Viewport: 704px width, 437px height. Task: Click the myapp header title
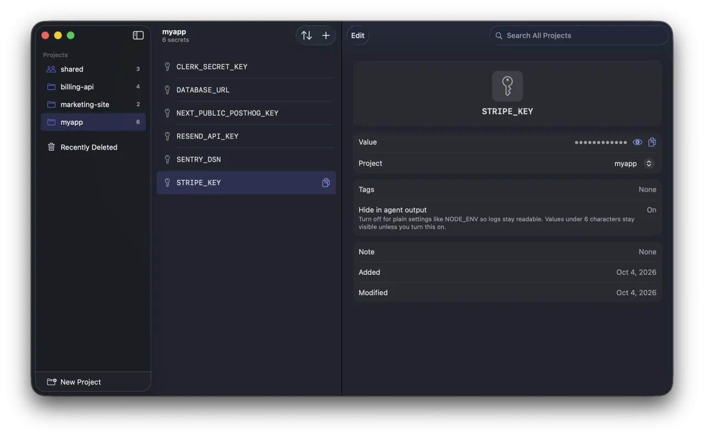174,32
